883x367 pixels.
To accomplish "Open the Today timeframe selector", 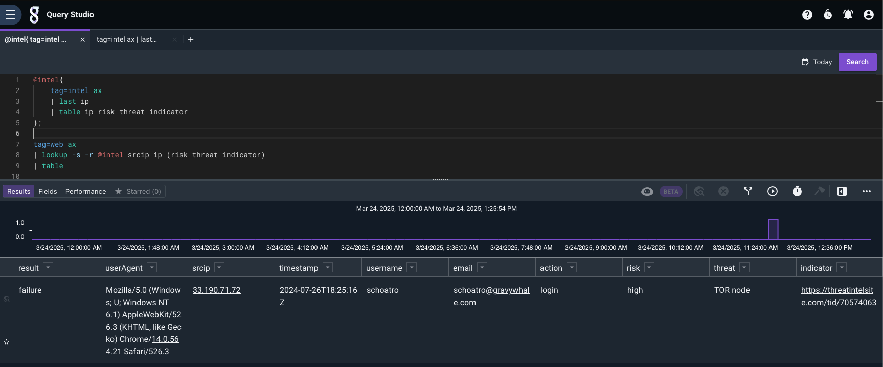I will pos(823,62).
